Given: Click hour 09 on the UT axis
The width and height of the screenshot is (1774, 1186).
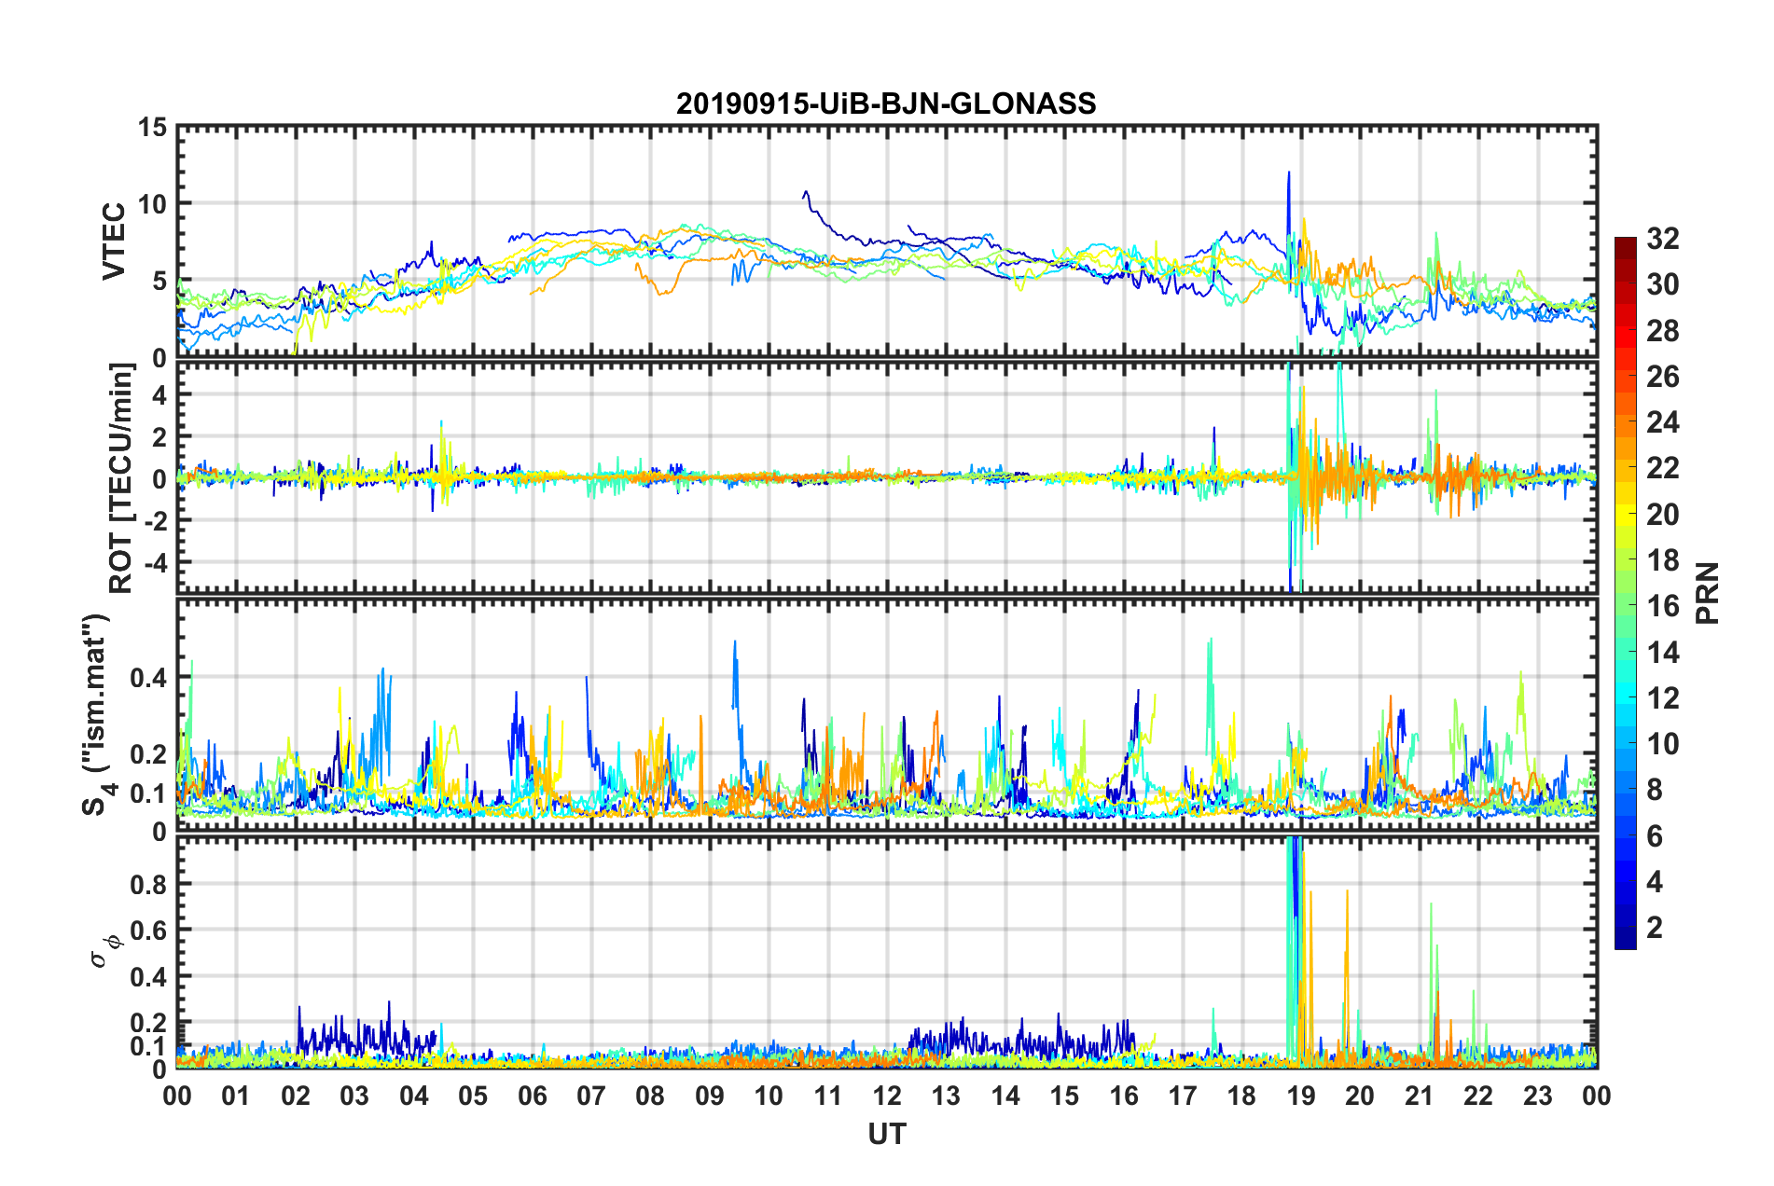Looking at the screenshot, I should pyautogui.click(x=710, y=1096).
